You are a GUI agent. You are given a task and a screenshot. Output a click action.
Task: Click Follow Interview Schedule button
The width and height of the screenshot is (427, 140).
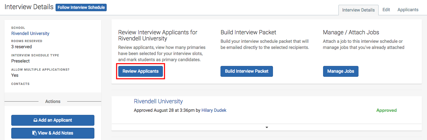81,7
